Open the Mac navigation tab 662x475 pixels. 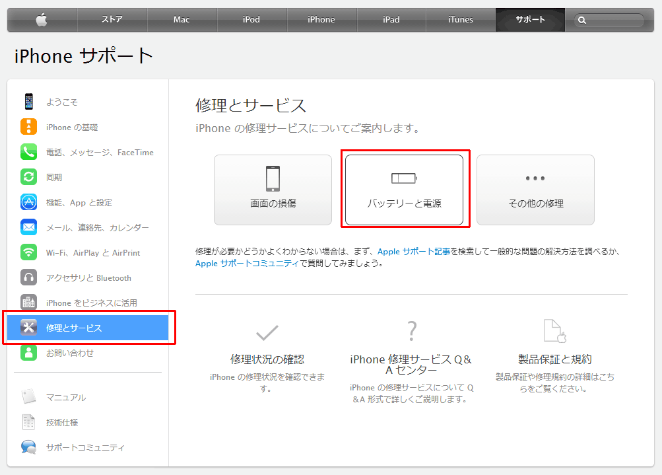(x=182, y=19)
